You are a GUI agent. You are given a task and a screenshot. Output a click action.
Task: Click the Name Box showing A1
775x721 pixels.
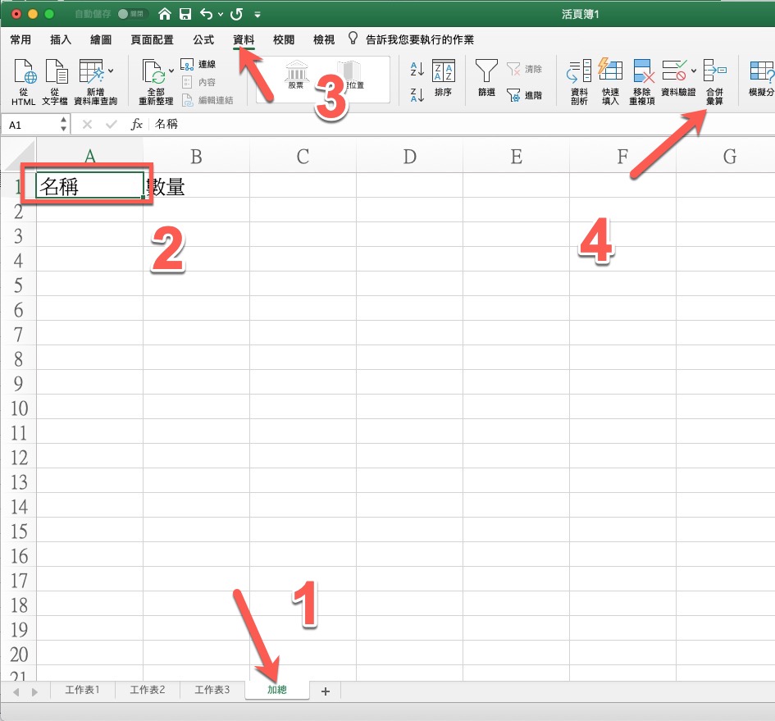coord(30,125)
